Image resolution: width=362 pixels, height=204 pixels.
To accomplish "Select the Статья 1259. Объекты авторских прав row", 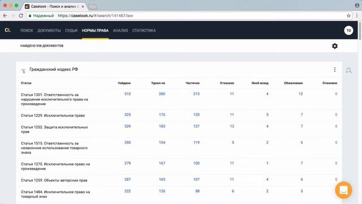I will pos(54,180).
